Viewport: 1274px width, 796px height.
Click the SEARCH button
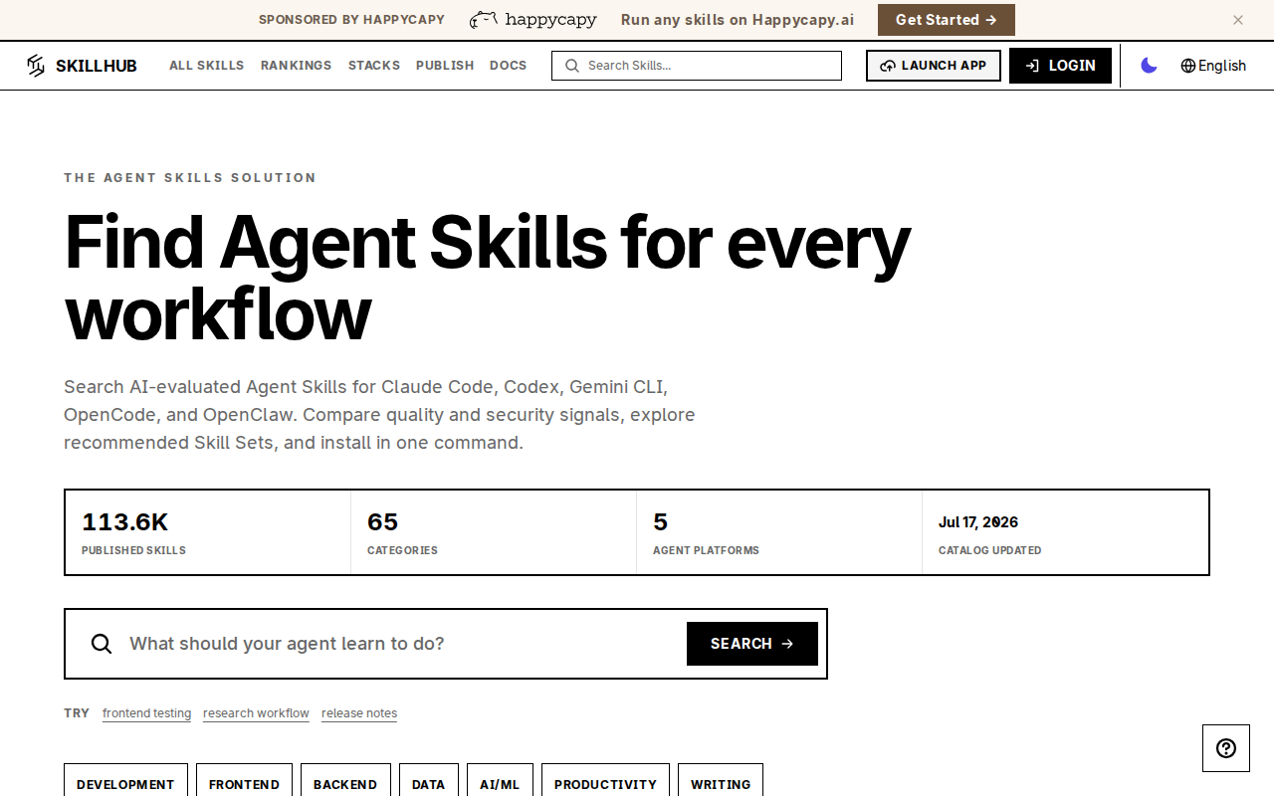(752, 644)
